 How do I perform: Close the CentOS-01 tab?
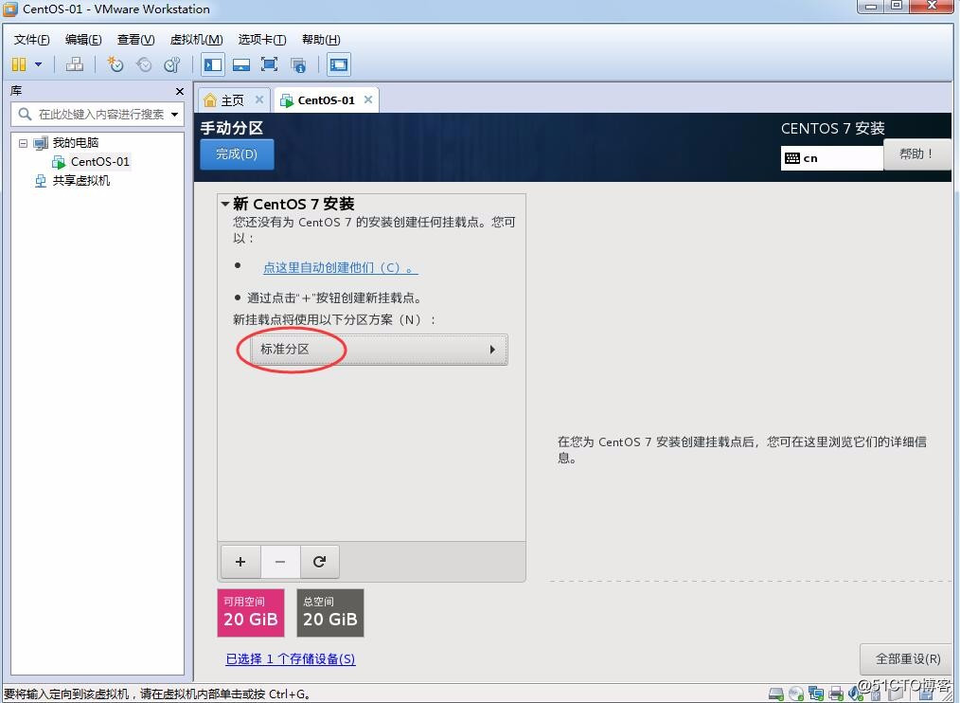[x=368, y=99]
